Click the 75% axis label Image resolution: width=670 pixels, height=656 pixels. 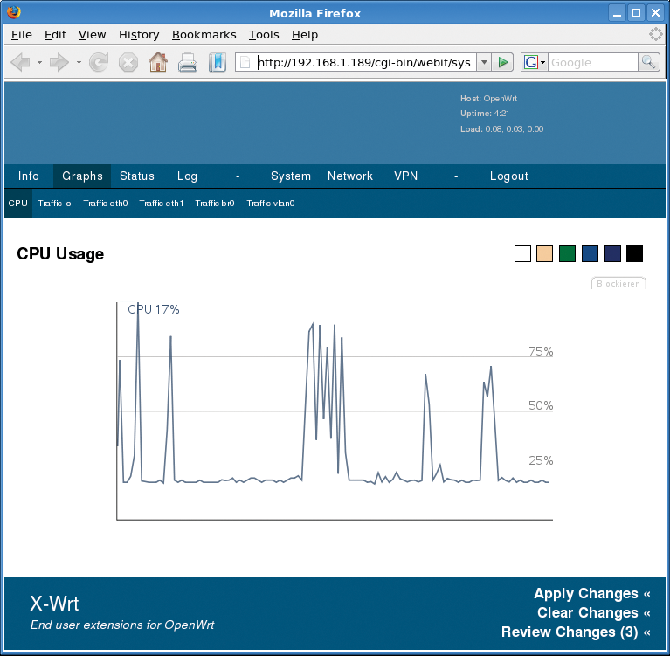tap(541, 351)
